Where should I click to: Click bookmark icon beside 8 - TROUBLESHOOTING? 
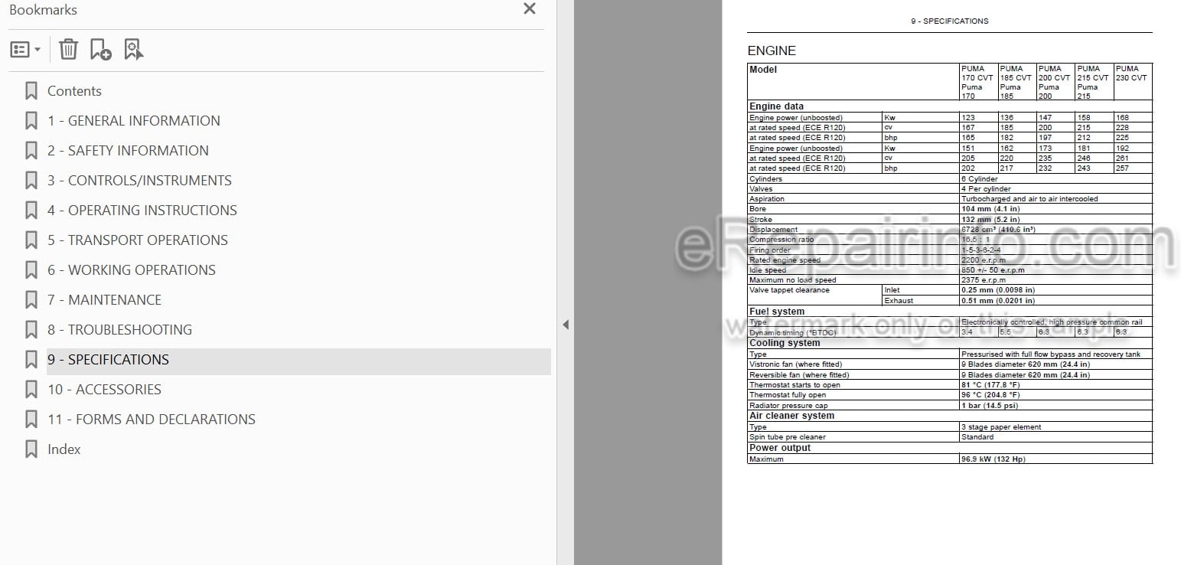tap(31, 330)
